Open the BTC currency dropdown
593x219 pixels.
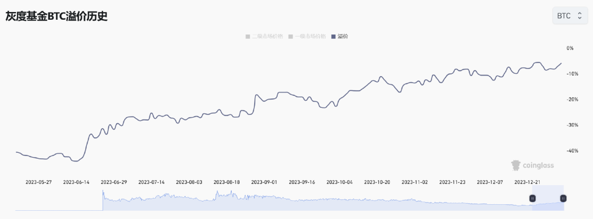click(x=569, y=16)
